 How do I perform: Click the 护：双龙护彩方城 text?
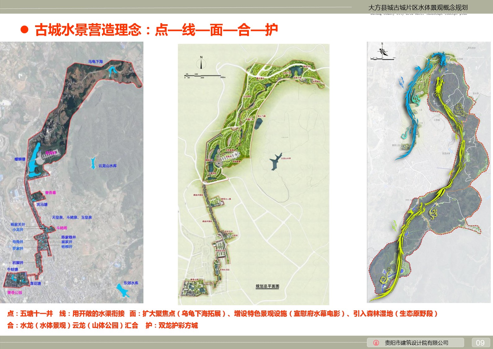click(x=172, y=325)
